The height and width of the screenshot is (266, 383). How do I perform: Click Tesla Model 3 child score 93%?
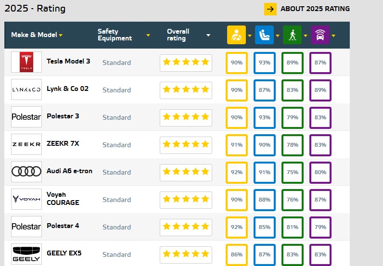pos(265,63)
